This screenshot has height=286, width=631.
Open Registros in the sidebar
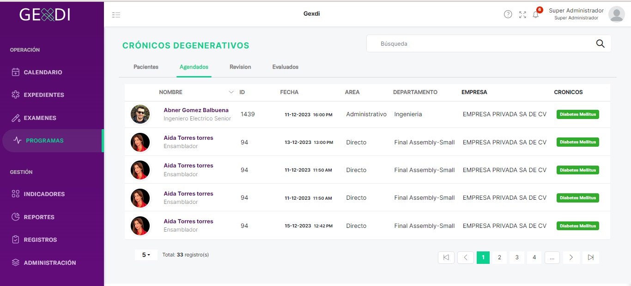[x=40, y=240]
